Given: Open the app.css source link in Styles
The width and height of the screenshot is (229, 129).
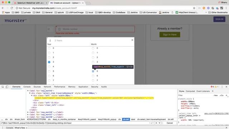Looking at the screenshot, I should point(216,114).
